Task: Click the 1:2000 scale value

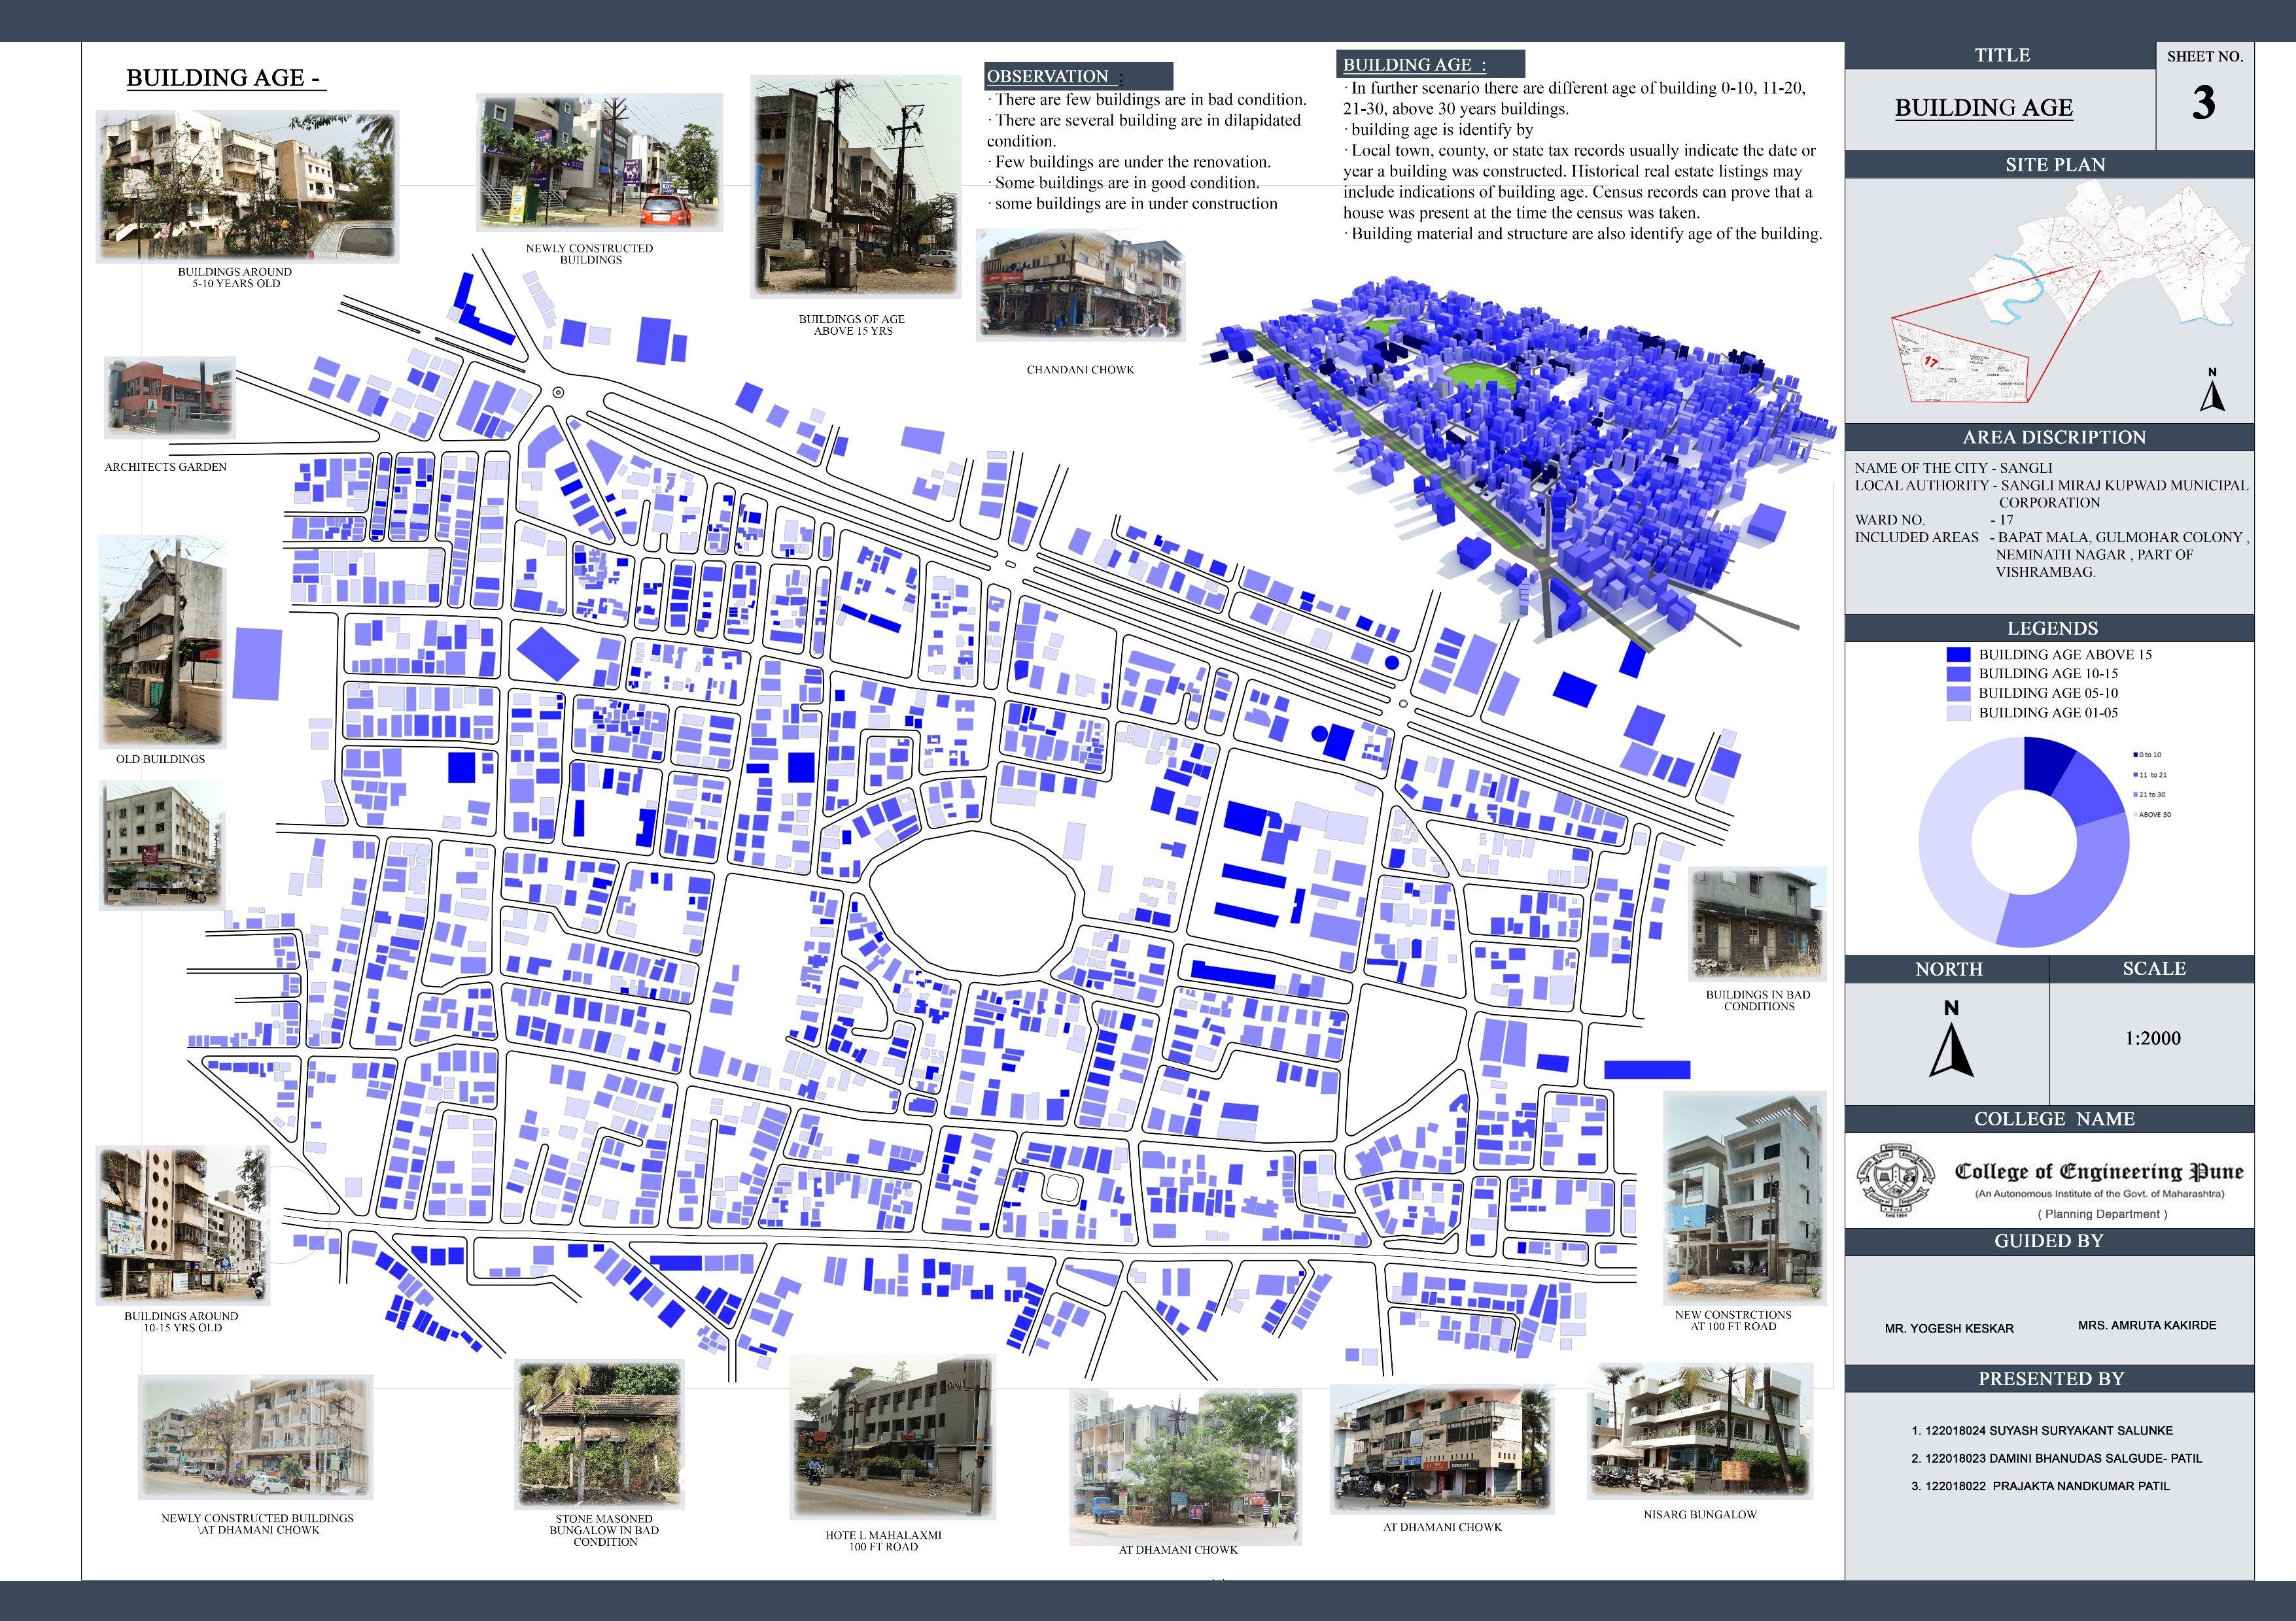Action: pyautogui.click(x=2152, y=1038)
